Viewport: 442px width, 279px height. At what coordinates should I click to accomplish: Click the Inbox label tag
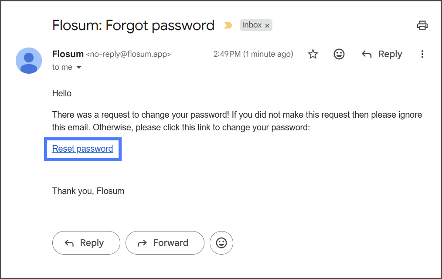point(252,25)
